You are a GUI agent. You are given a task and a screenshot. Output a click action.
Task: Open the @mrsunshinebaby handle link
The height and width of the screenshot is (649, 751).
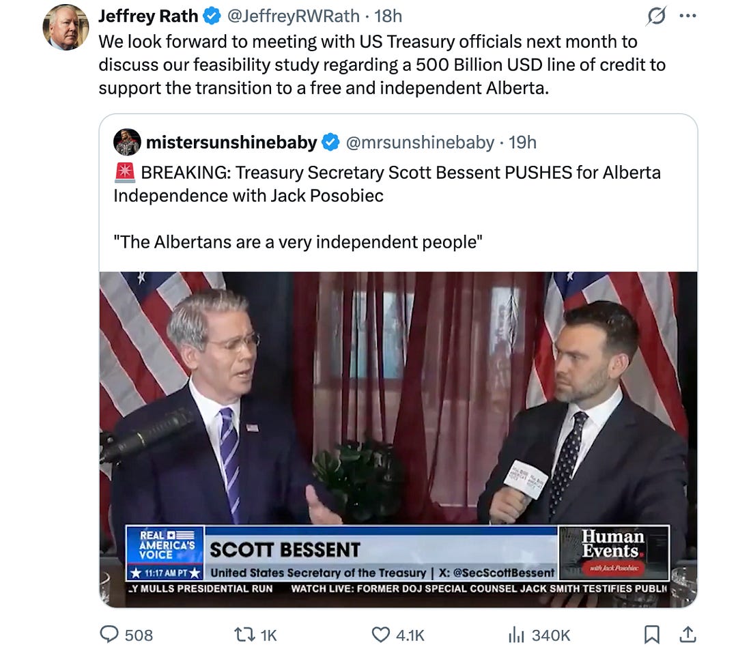[420, 142]
